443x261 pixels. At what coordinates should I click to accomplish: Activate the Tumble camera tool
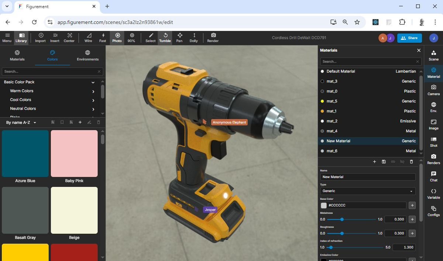click(165, 38)
